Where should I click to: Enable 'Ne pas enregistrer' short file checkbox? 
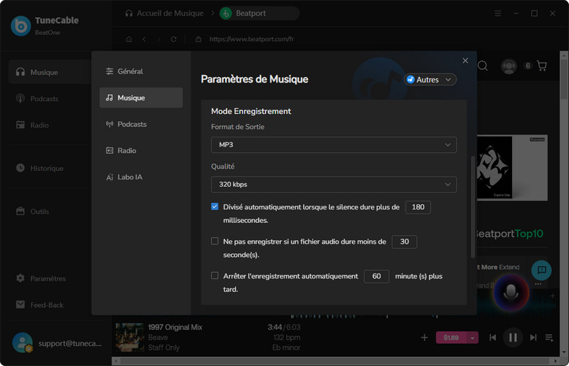[215, 241]
